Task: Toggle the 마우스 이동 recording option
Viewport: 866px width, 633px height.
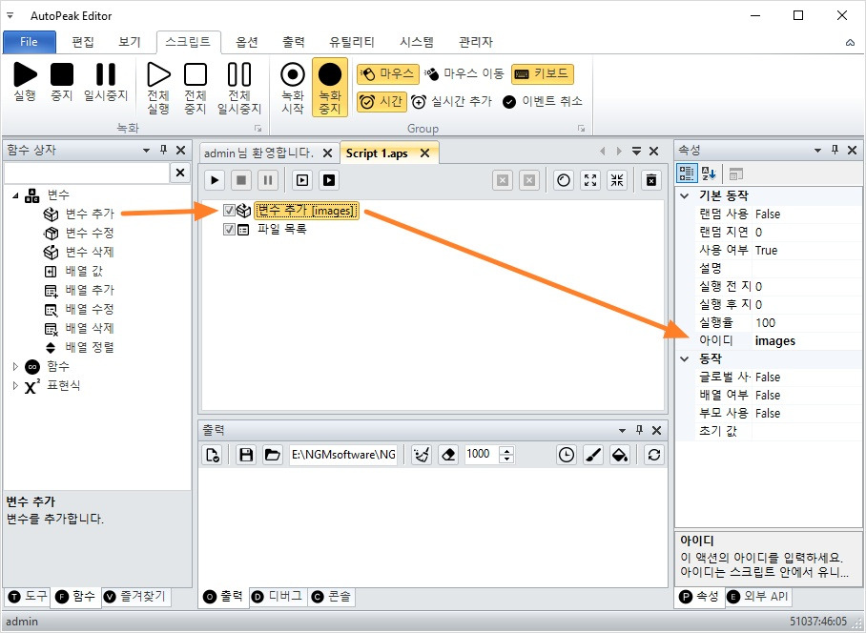Action: point(464,74)
